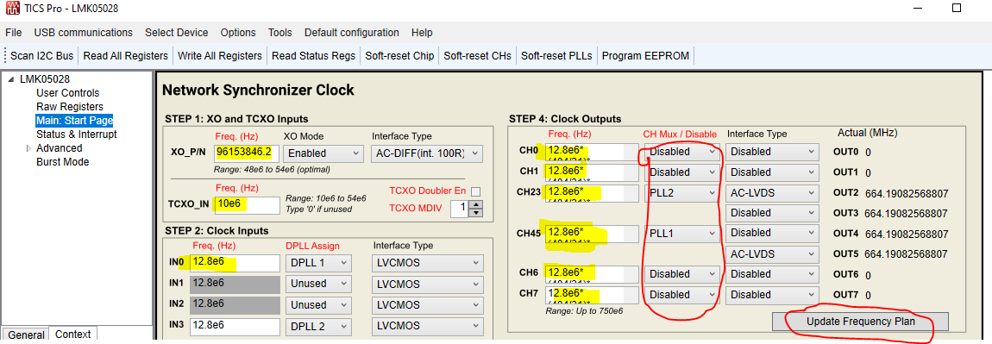Image resolution: width=992 pixels, height=344 pixels.
Task: Open the XO Mode dropdown
Action: (323, 153)
